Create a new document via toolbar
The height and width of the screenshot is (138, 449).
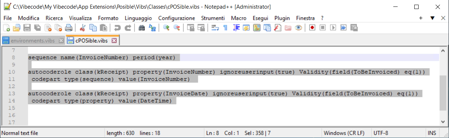6,28
